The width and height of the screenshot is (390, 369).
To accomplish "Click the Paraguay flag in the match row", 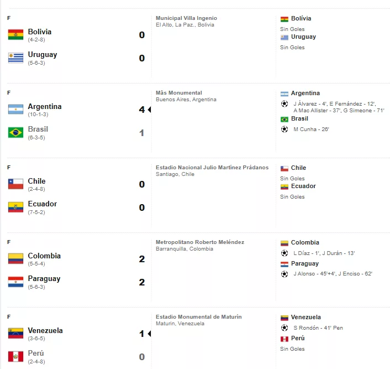I will click(15, 282).
